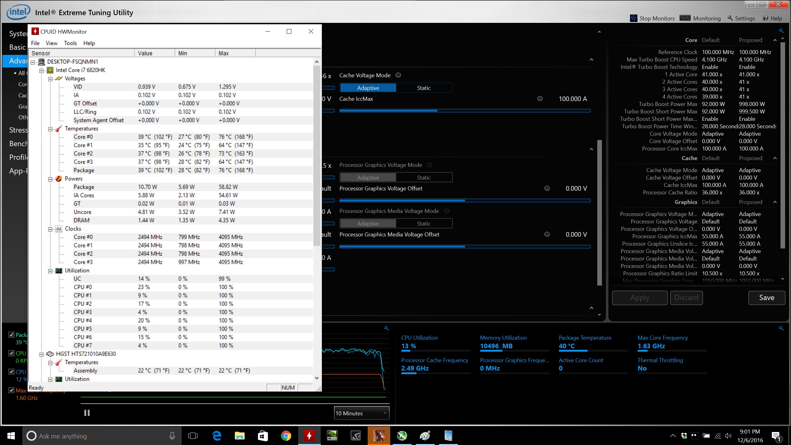Uncheck CPU fan RPM monitor checkbox
791x445 pixels.
[11, 353]
